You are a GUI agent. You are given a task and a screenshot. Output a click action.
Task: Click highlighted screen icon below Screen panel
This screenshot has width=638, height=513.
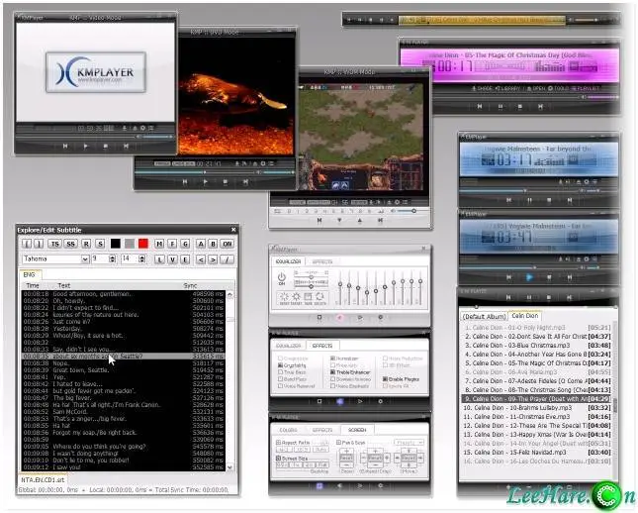pos(319,485)
